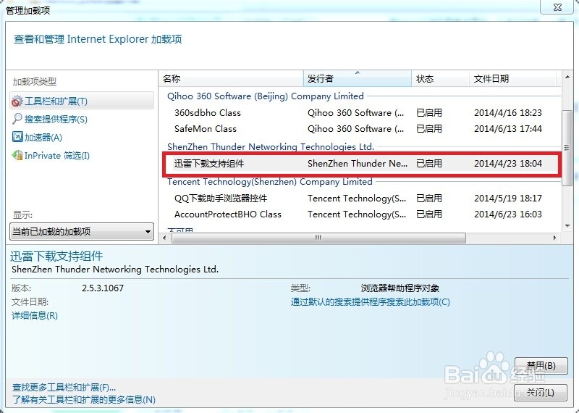Click the scroll down arrow of the list
Screen dimensions: 579x413
click(567, 226)
